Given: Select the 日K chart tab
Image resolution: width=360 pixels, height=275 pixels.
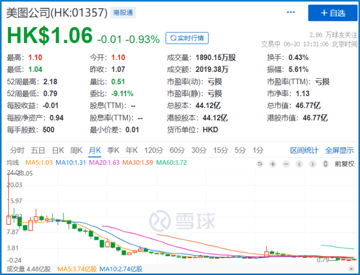Looking at the screenshot, I should click(x=58, y=150).
